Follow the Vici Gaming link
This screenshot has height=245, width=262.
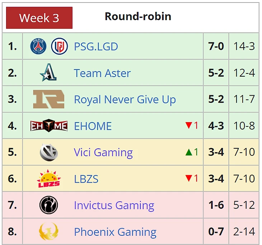[x=103, y=153]
